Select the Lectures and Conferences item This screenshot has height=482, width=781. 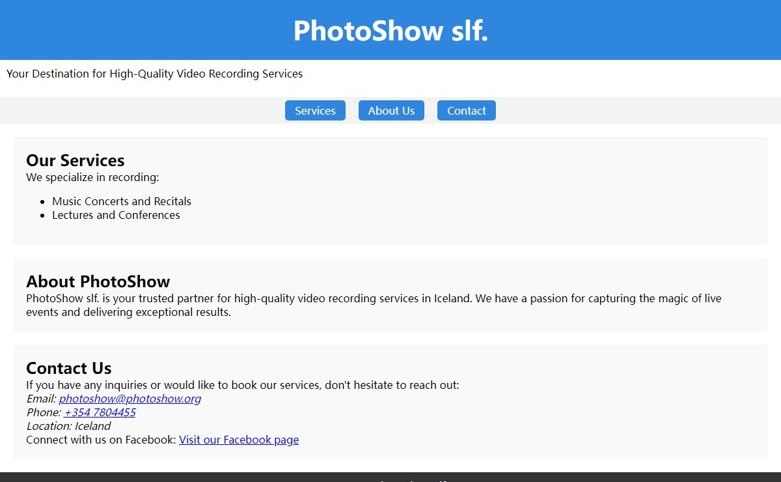[x=116, y=215]
